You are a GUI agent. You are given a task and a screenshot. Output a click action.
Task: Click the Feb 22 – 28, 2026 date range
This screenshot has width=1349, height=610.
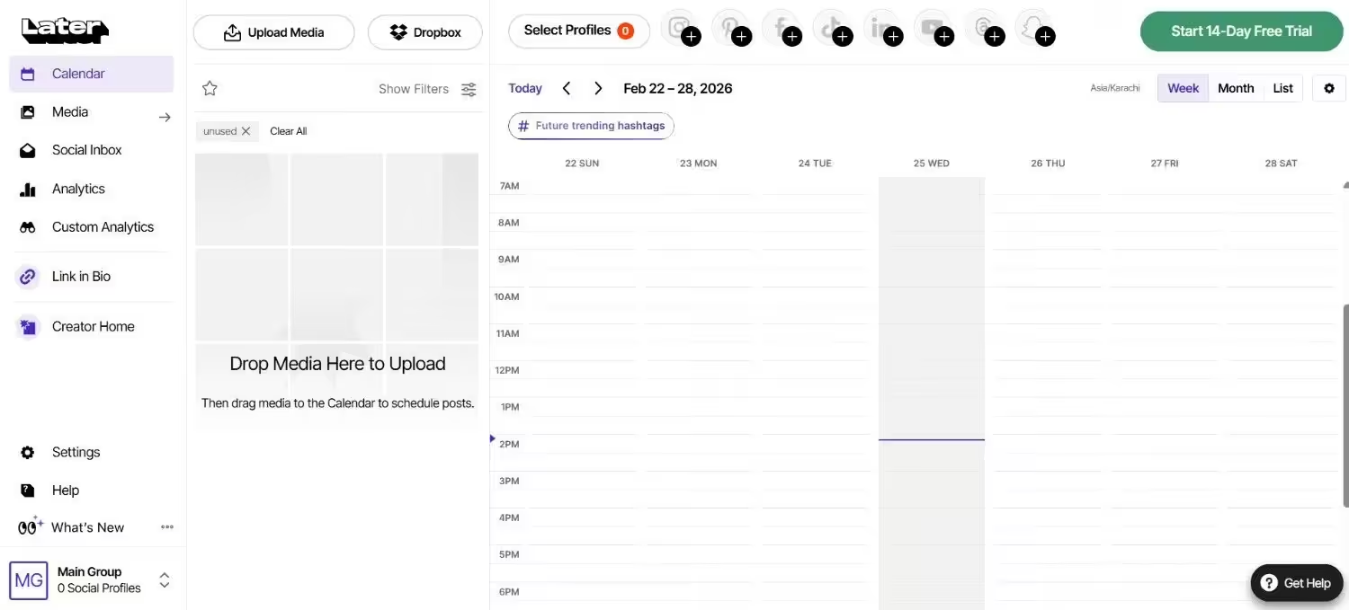click(x=678, y=88)
